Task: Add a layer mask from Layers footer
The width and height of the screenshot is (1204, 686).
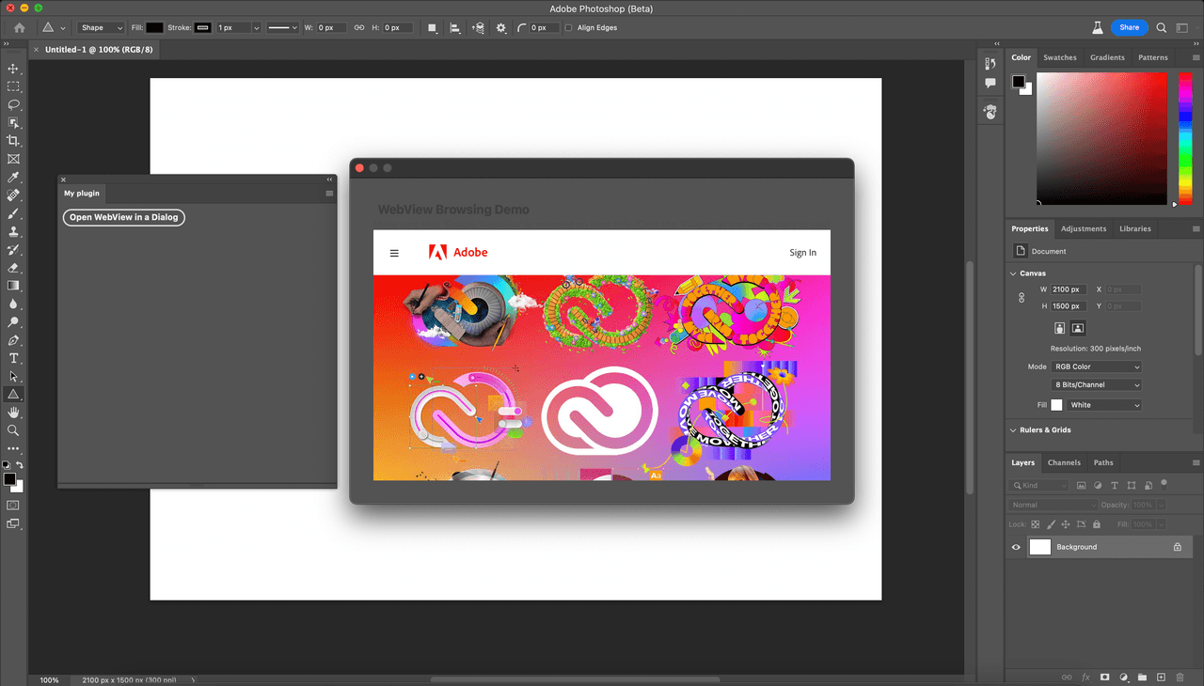Action: [x=1104, y=677]
